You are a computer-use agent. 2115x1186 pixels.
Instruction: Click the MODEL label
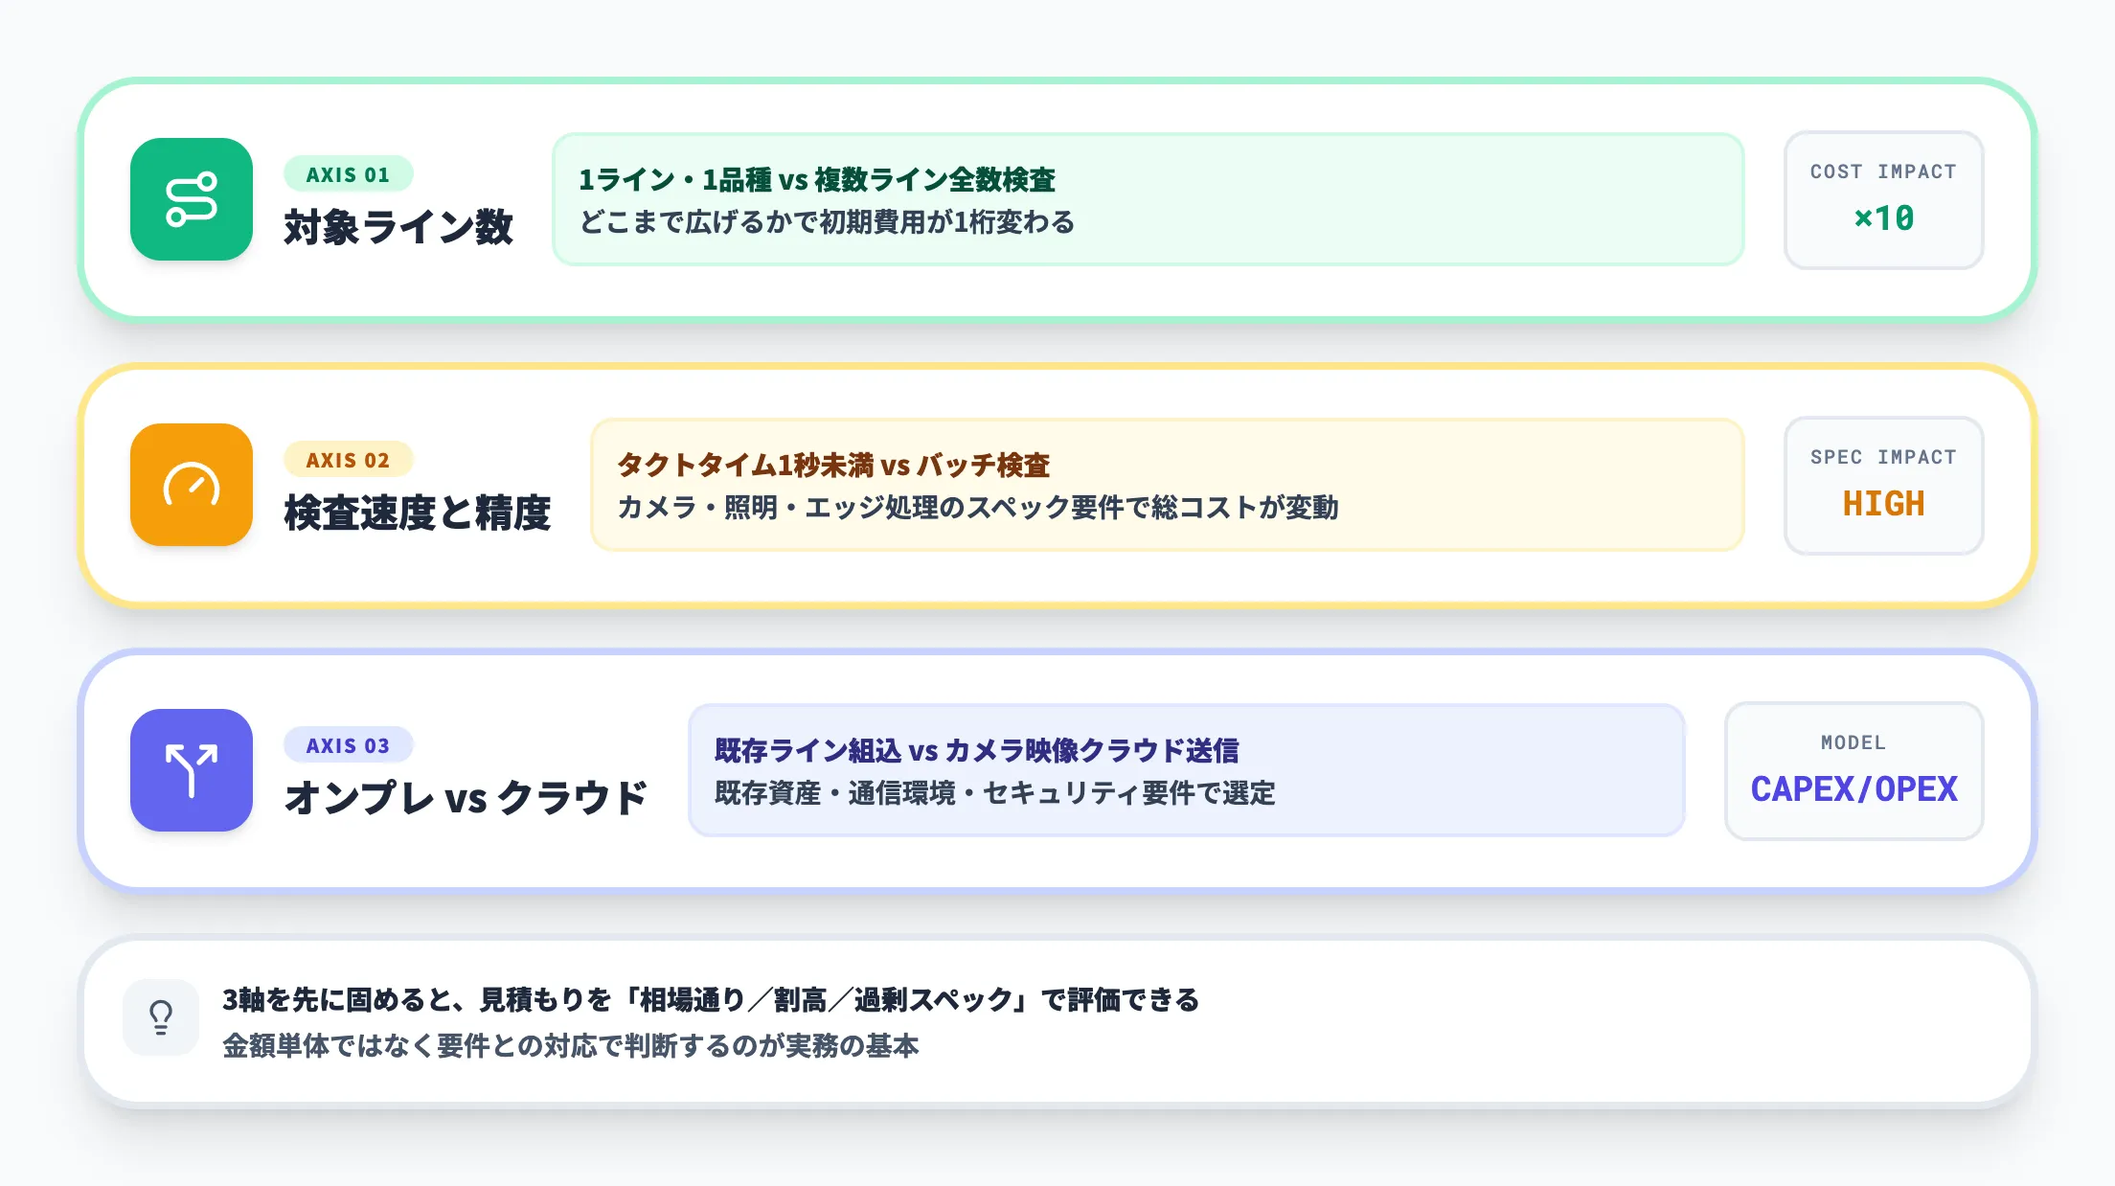(x=1853, y=742)
